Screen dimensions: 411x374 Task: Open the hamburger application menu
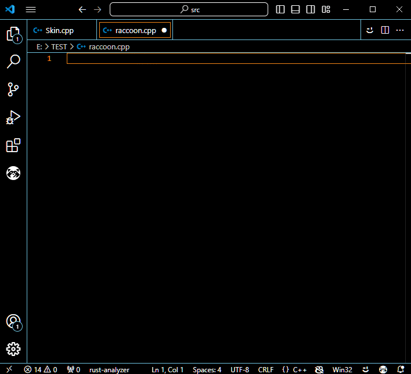pos(31,9)
